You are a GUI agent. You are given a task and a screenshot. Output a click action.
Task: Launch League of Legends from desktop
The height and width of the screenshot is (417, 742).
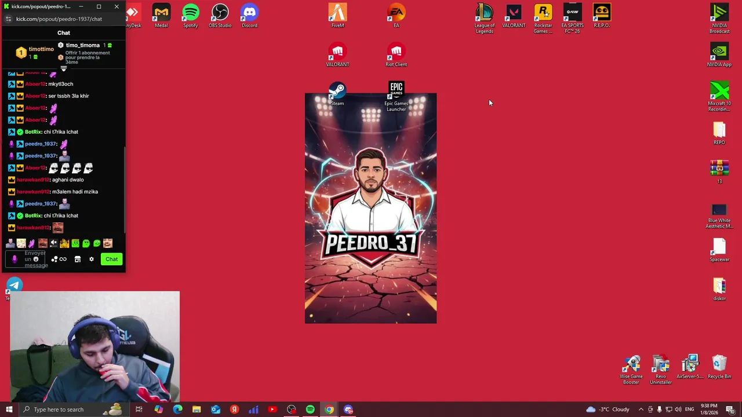click(484, 18)
